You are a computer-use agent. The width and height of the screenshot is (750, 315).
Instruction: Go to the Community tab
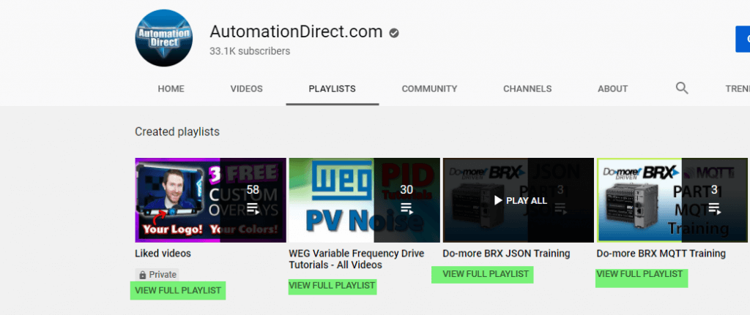tap(429, 89)
